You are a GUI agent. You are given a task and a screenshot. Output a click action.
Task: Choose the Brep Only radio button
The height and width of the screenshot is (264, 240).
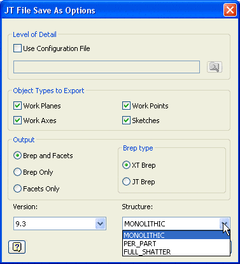pos(17,172)
